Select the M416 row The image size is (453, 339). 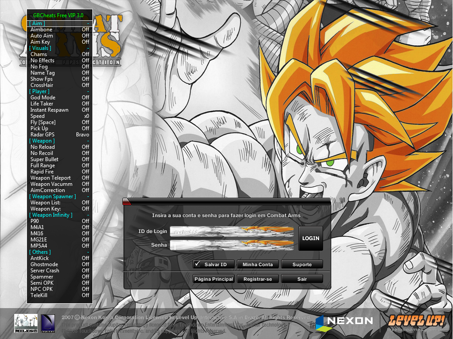pyautogui.click(x=60, y=234)
